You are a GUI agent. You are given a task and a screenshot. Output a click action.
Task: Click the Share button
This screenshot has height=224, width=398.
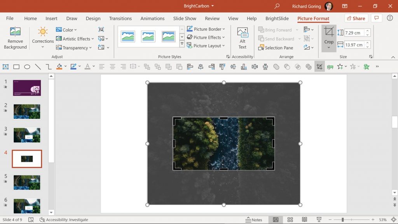coord(356,18)
